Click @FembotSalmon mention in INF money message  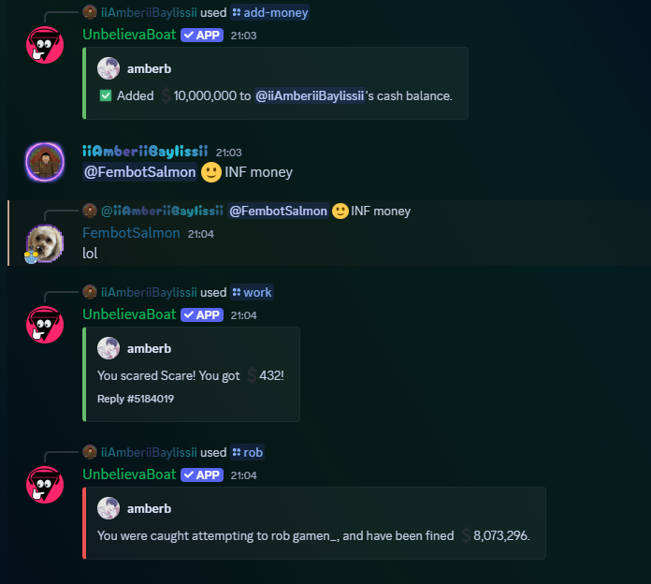point(140,172)
